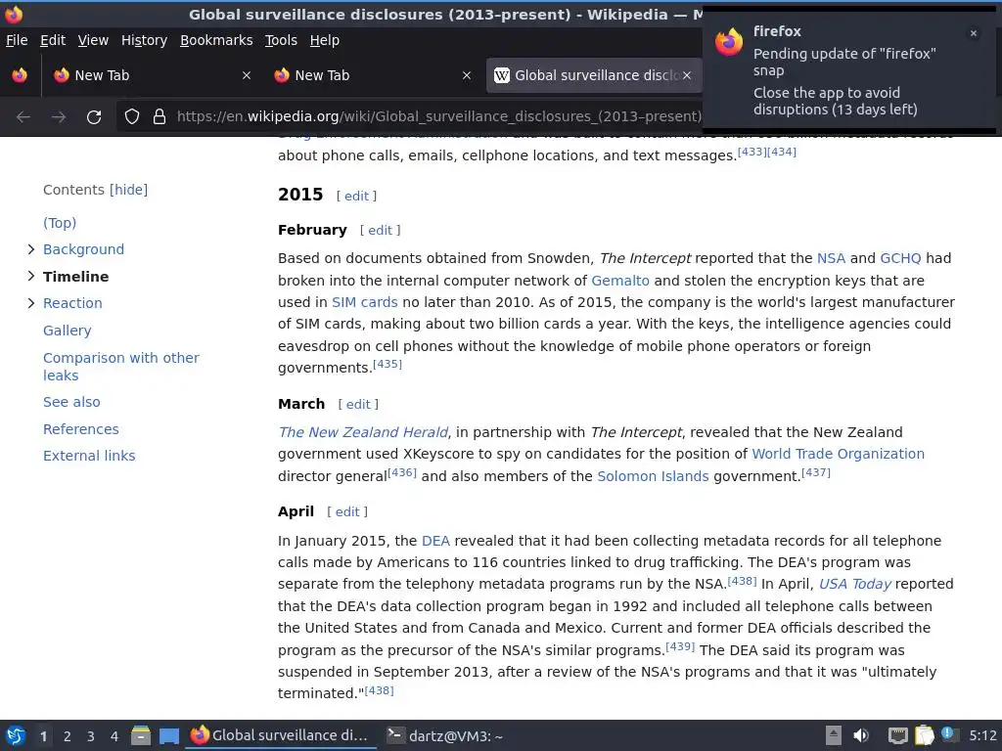Click the Firefox window taskbar entry

pyautogui.click(x=281, y=735)
